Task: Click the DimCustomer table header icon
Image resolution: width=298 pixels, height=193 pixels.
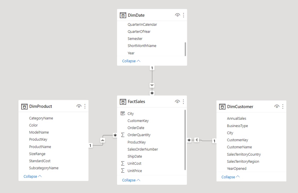Action: coord(222,107)
